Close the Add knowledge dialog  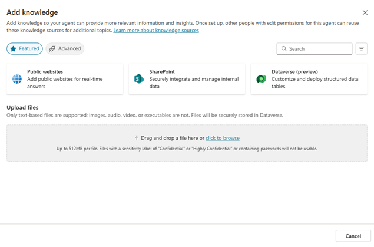[365, 12]
